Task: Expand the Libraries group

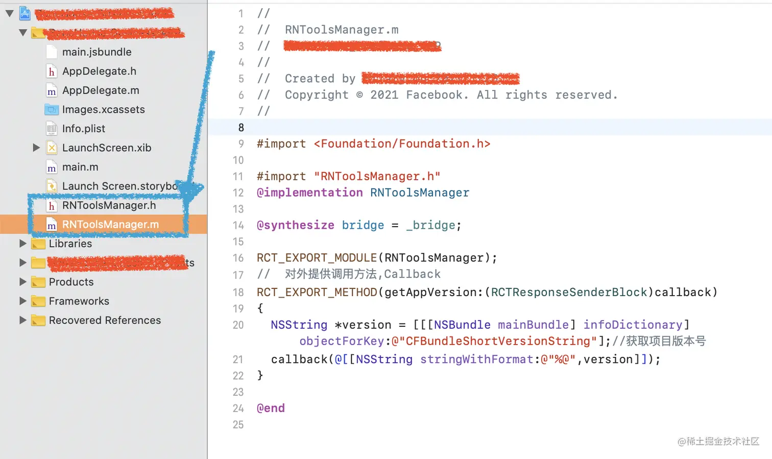Action: point(22,244)
